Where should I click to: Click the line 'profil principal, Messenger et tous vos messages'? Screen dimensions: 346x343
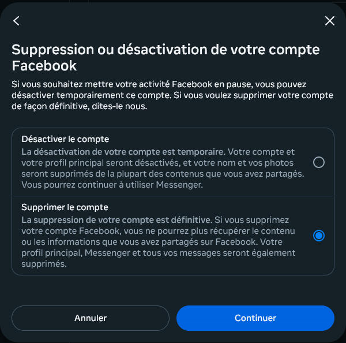[159, 253]
